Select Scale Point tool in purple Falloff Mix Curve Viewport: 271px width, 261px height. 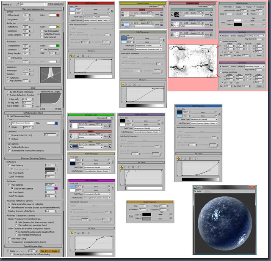125,167
